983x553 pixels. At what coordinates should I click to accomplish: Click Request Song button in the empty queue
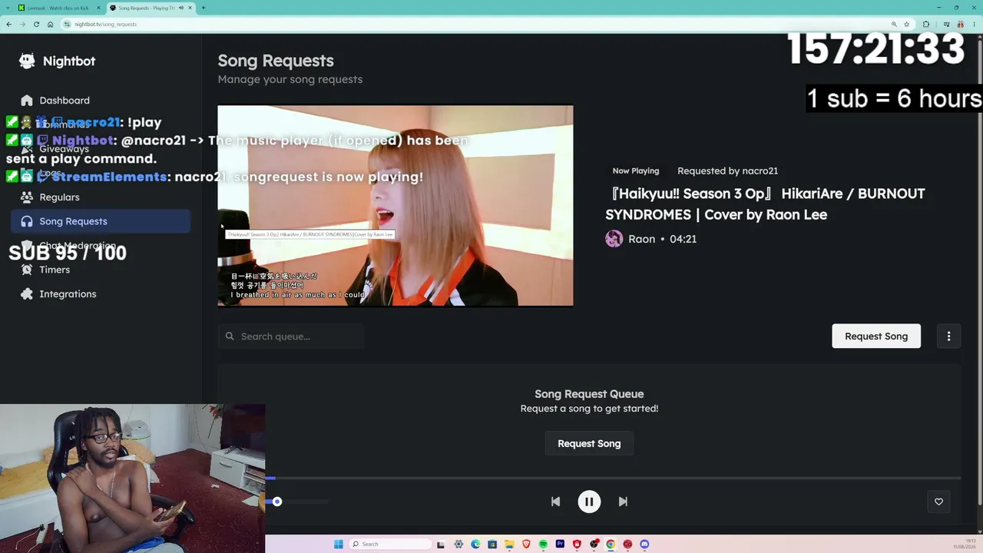(589, 444)
